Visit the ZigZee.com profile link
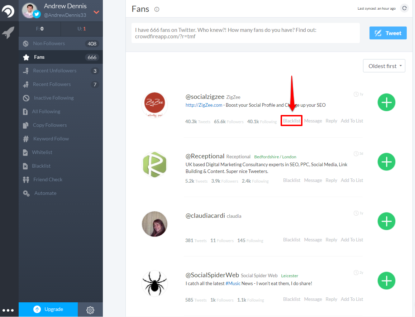Viewport: 415px width, 317px height. (x=204, y=105)
